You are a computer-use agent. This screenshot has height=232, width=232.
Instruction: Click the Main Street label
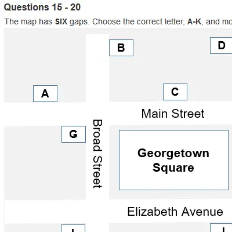173,114
